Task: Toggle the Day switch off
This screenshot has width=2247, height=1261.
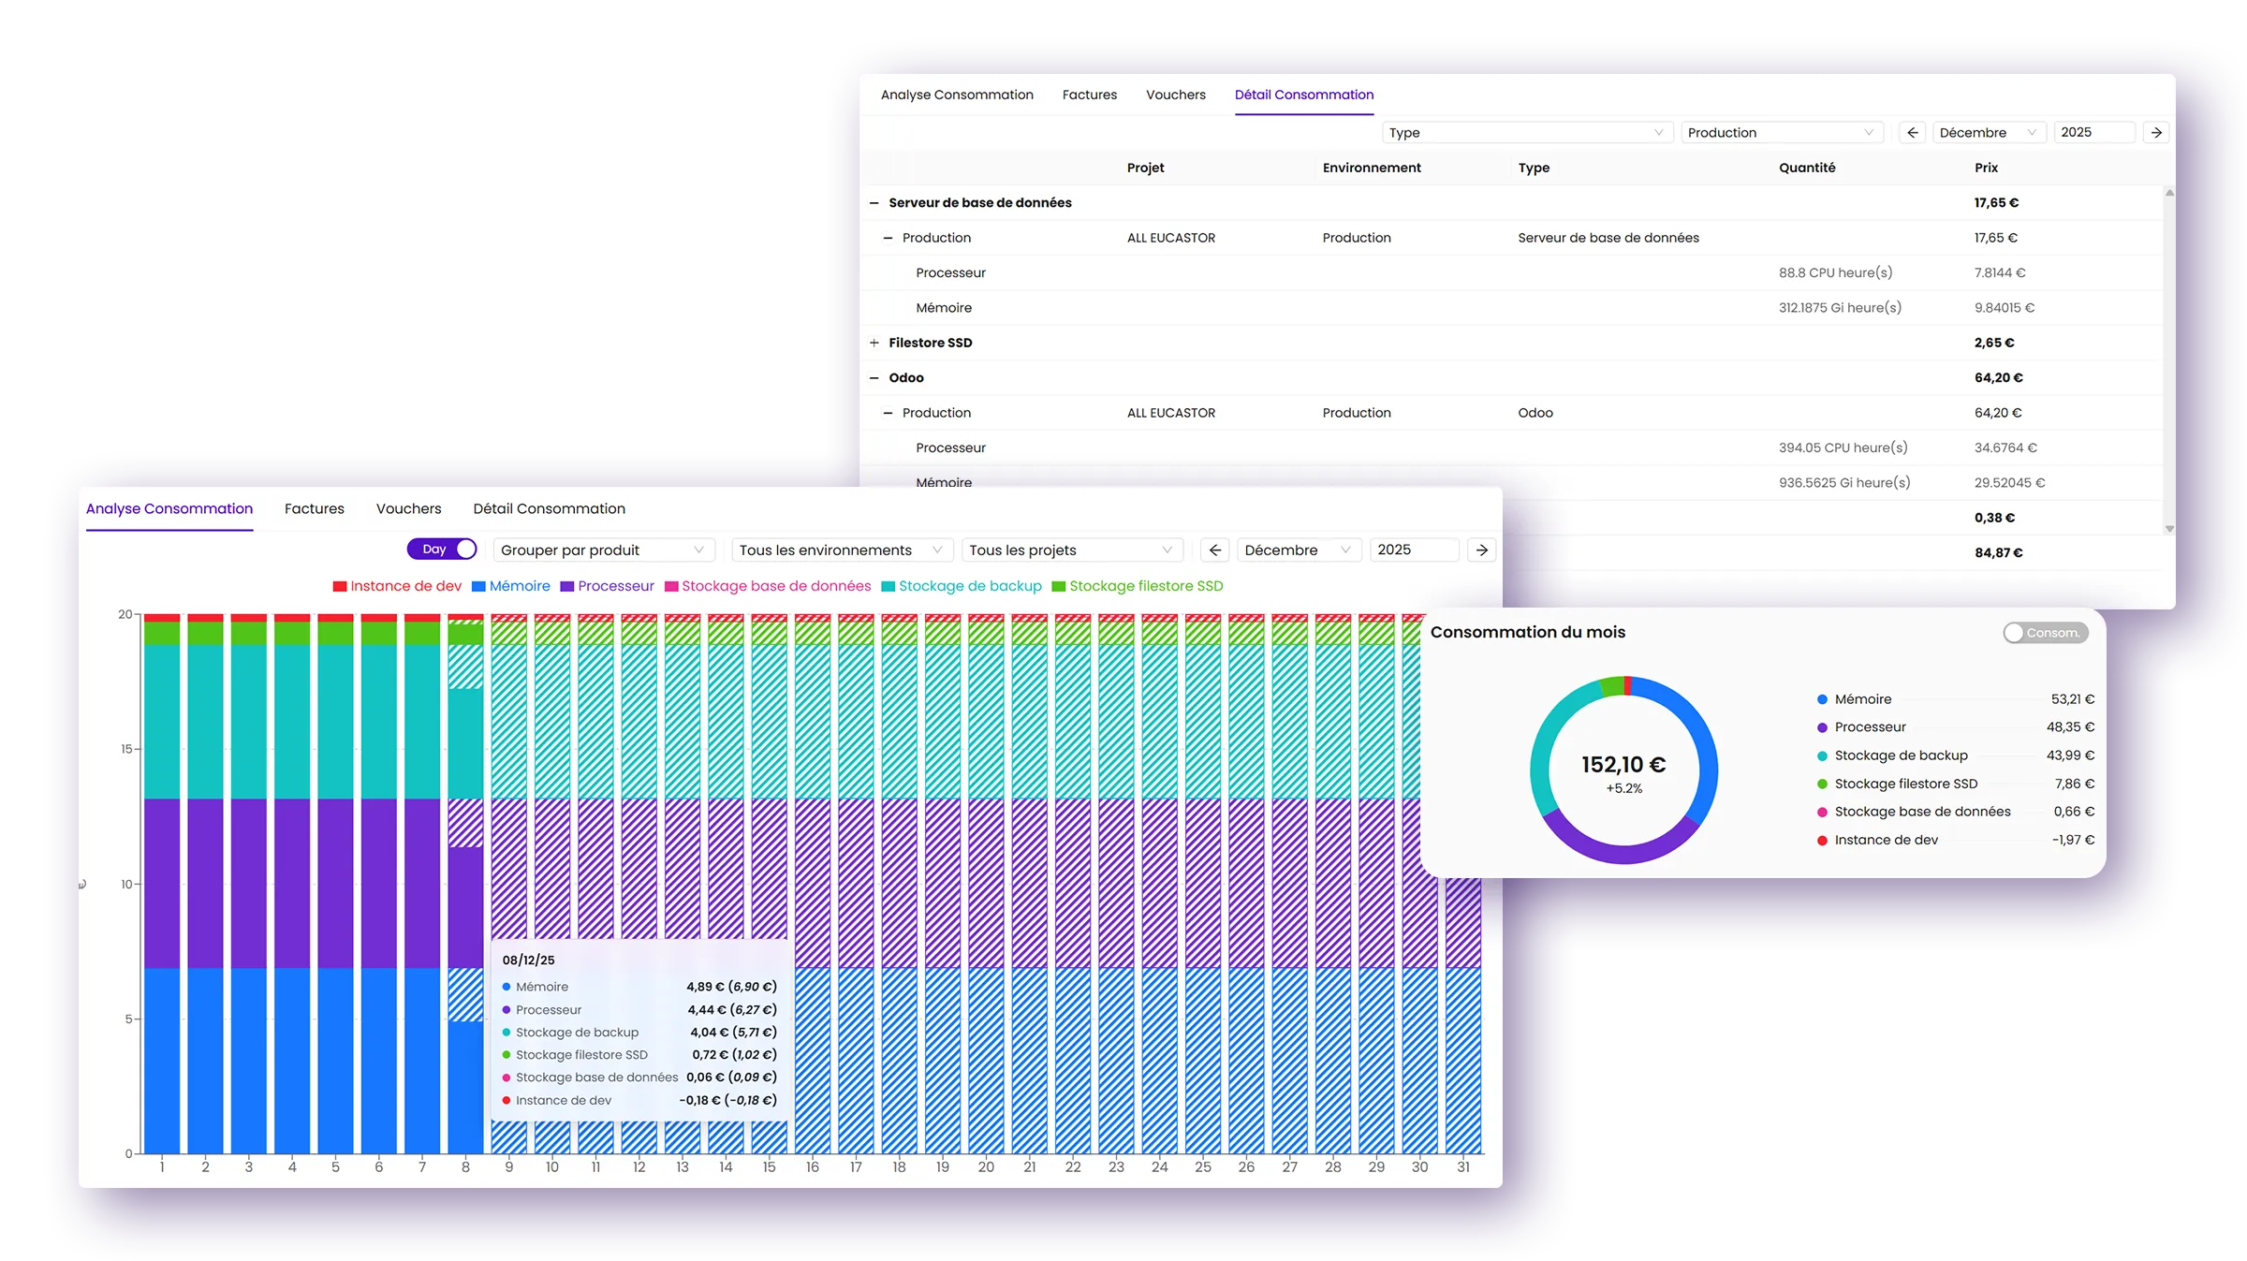Action: click(442, 550)
